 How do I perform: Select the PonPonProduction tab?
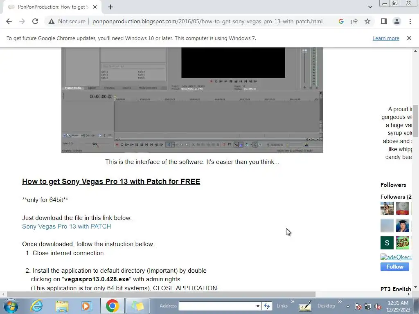coord(52,7)
